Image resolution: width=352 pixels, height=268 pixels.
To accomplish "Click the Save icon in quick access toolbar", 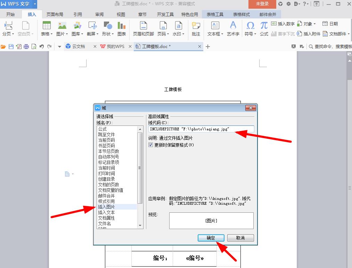I will click(11, 47).
